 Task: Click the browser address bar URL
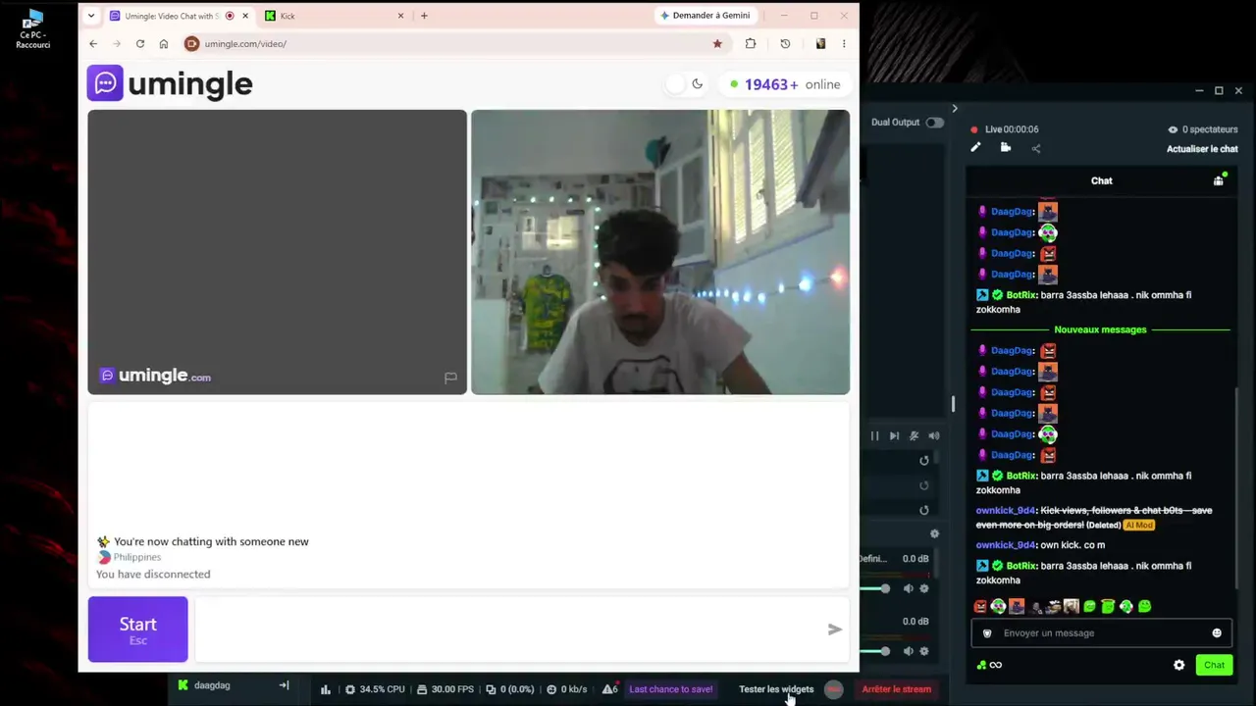point(245,44)
